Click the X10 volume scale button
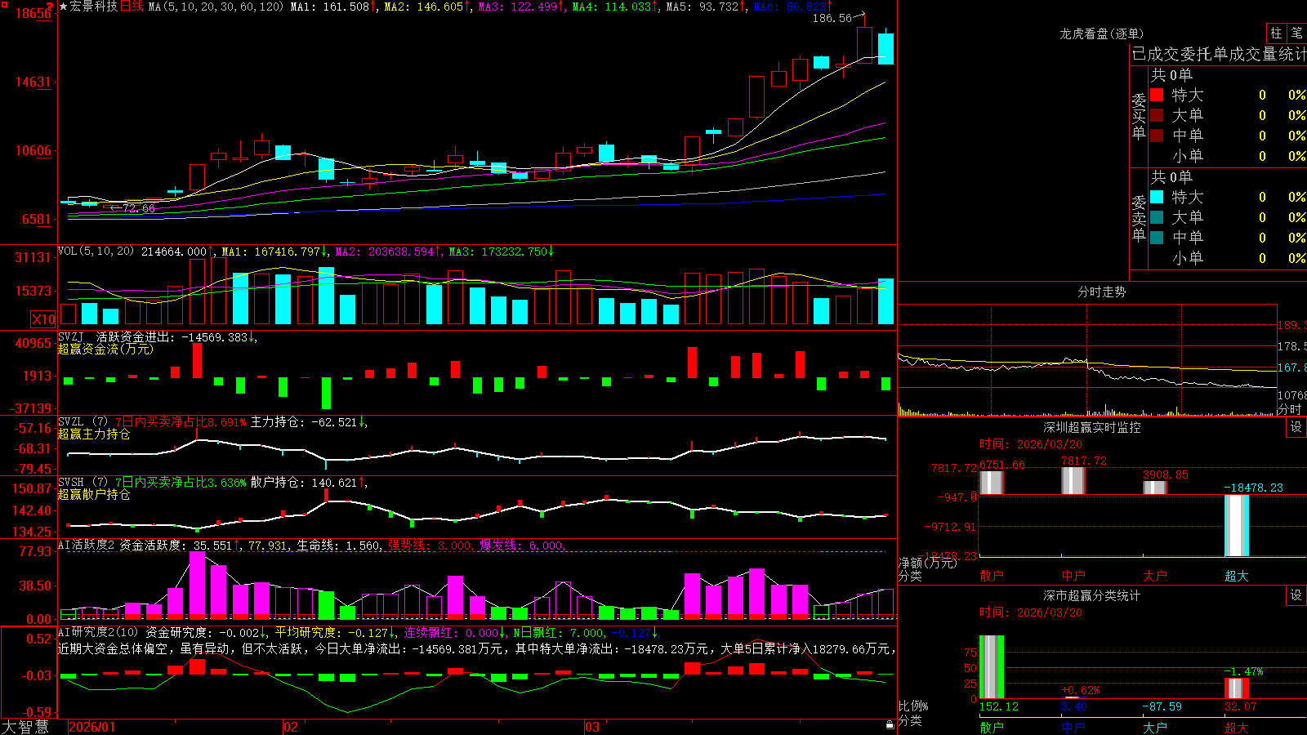 [x=43, y=319]
